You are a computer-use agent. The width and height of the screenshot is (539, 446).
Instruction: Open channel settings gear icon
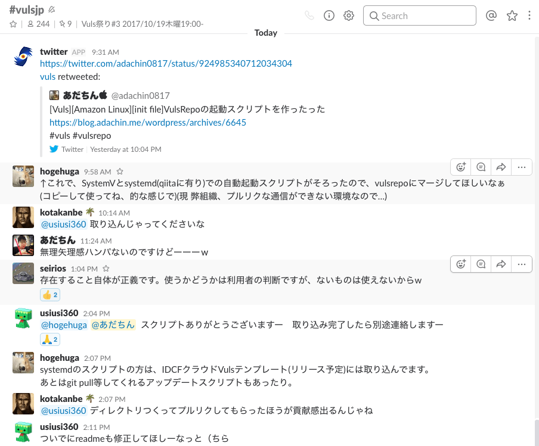pyautogui.click(x=349, y=16)
